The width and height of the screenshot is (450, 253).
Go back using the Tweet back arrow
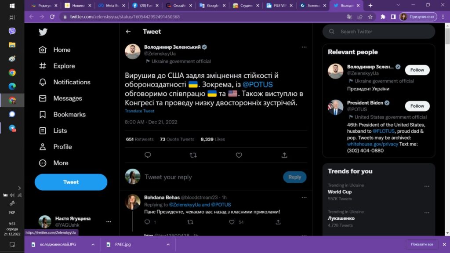128,32
